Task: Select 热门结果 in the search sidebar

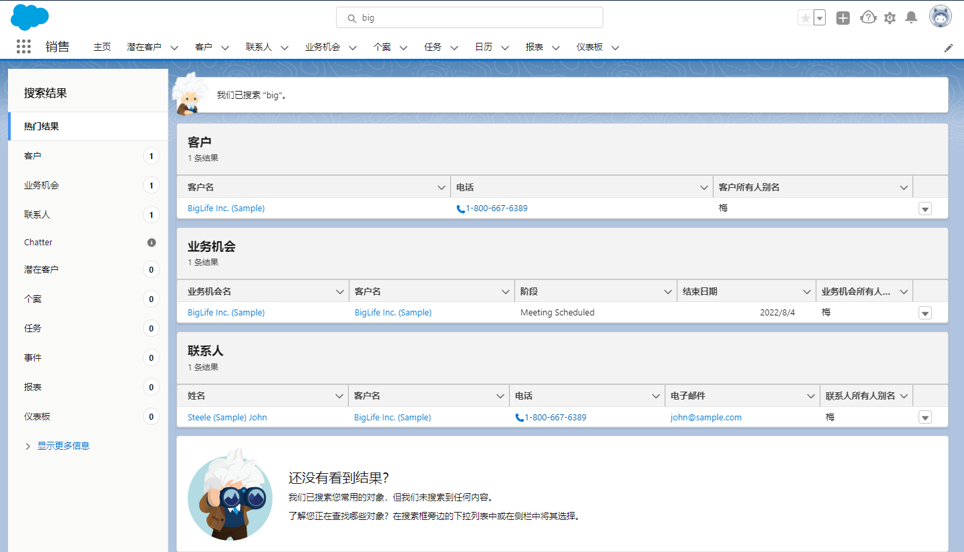Action: coord(88,126)
